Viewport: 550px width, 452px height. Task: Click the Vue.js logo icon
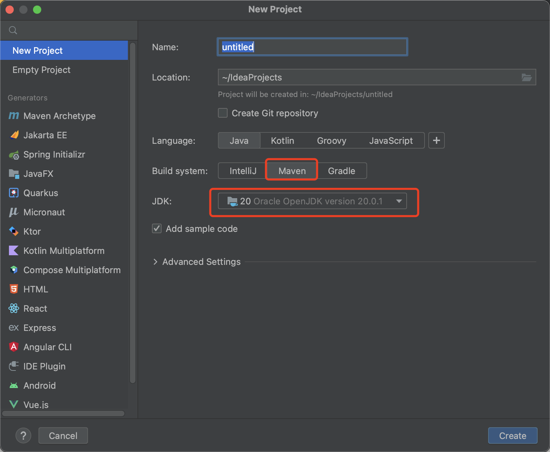(14, 405)
